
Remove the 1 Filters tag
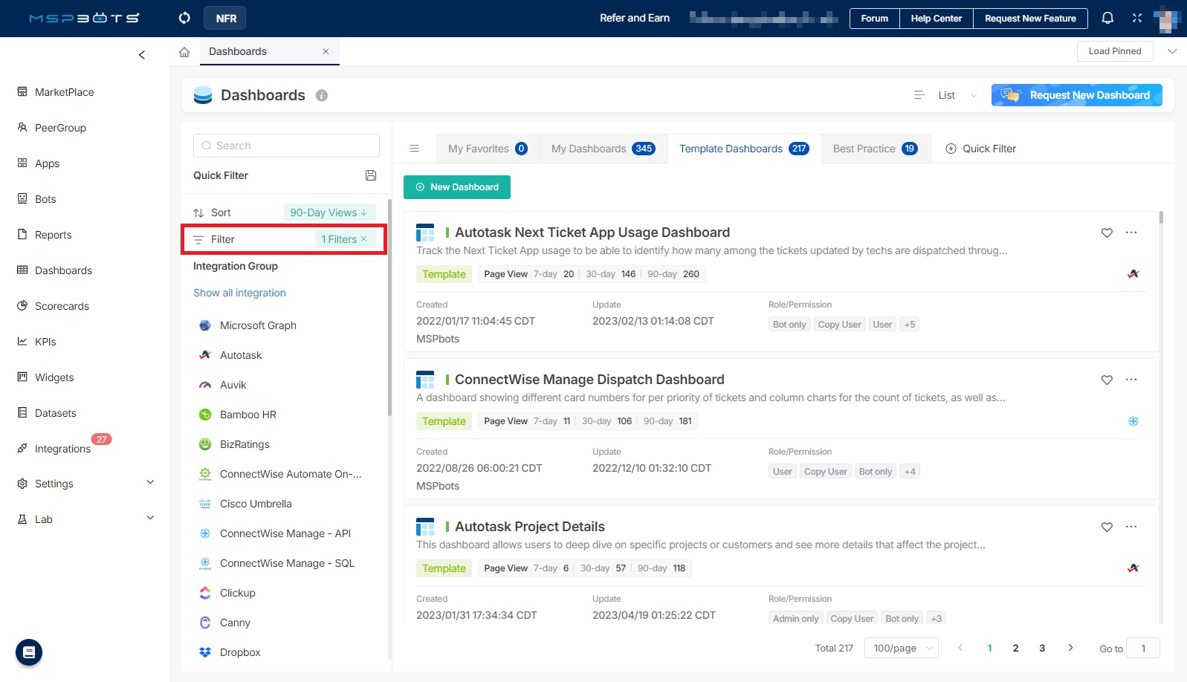coord(364,239)
